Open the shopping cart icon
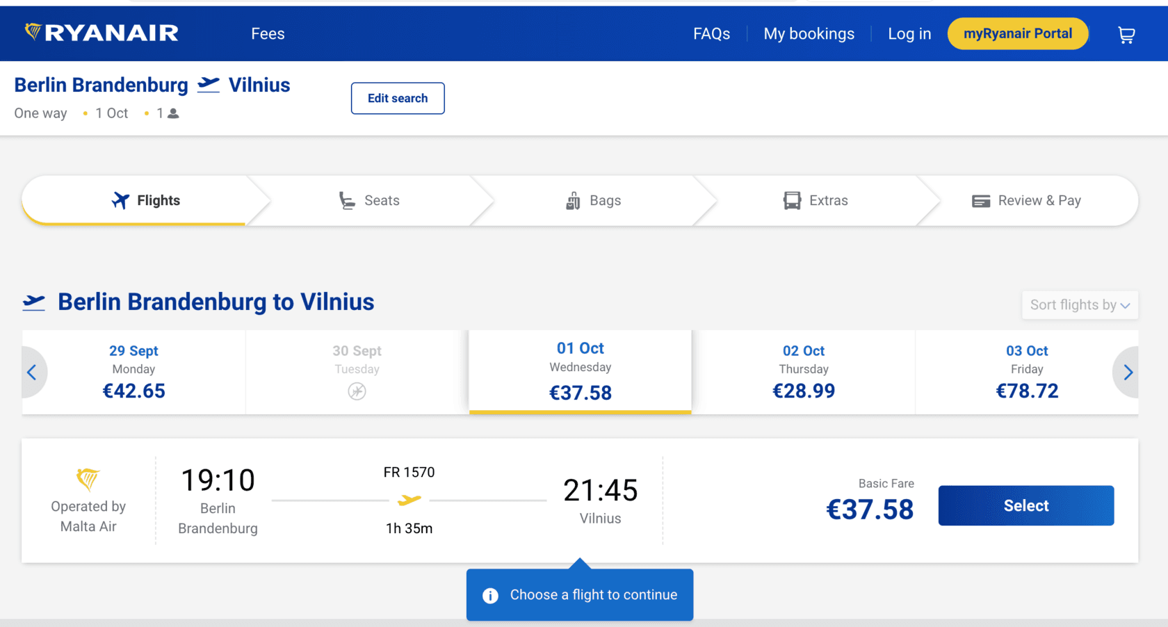Image resolution: width=1168 pixels, height=627 pixels. point(1126,35)
